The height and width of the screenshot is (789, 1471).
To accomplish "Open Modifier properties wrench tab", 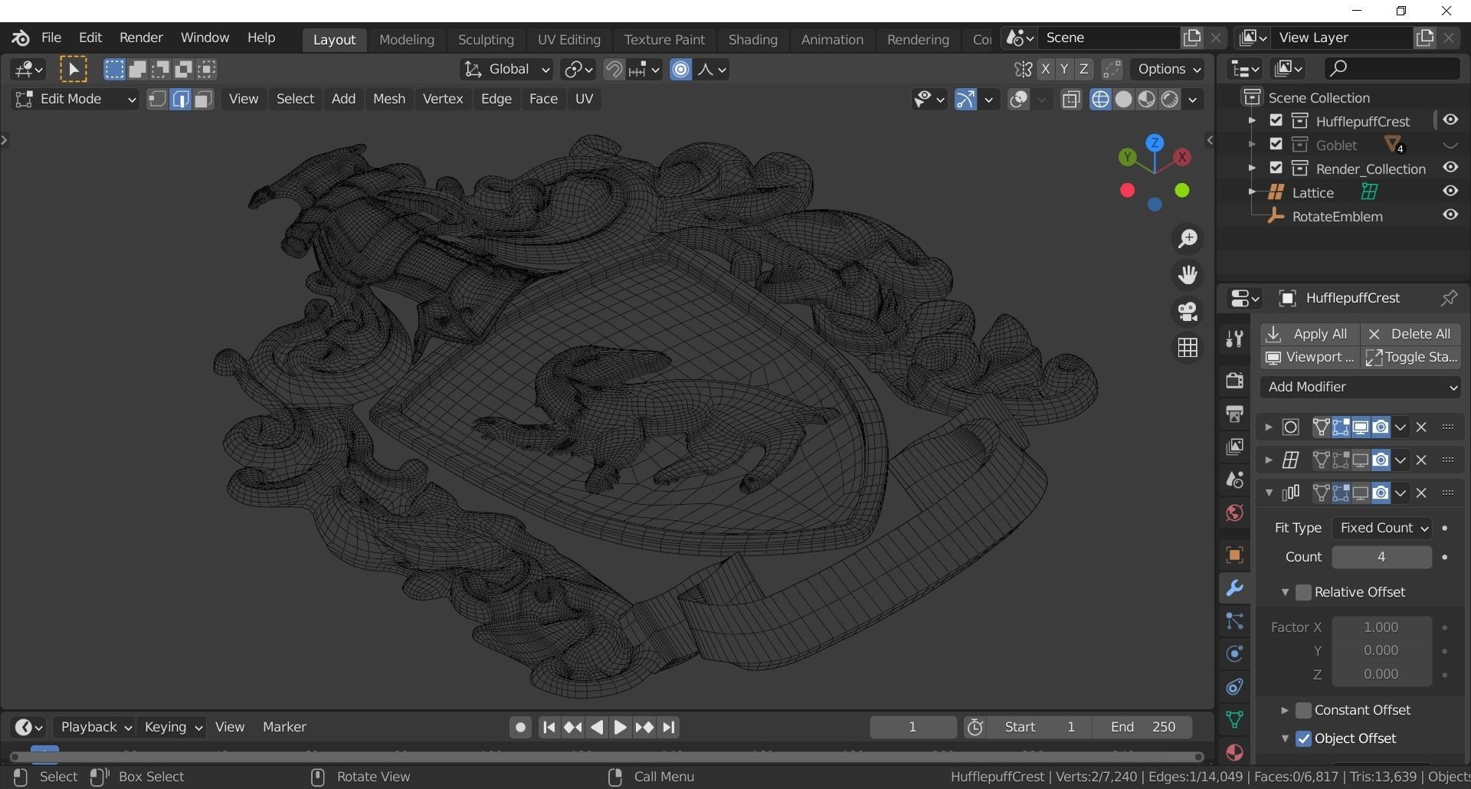I will (x=1234, y=588).
